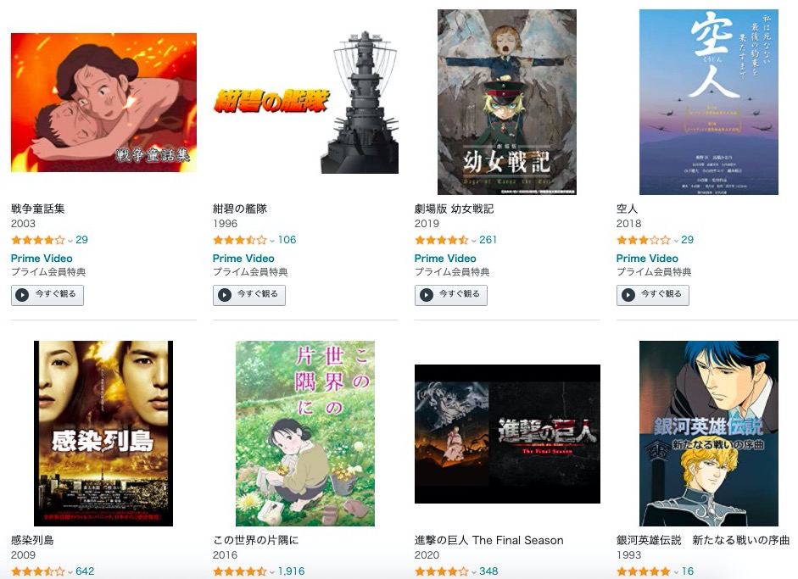The width and height of the screenshot is (798, 579).
Task: Click play icon under 紺碧の艦隊
Action: [x=225, y=295]
